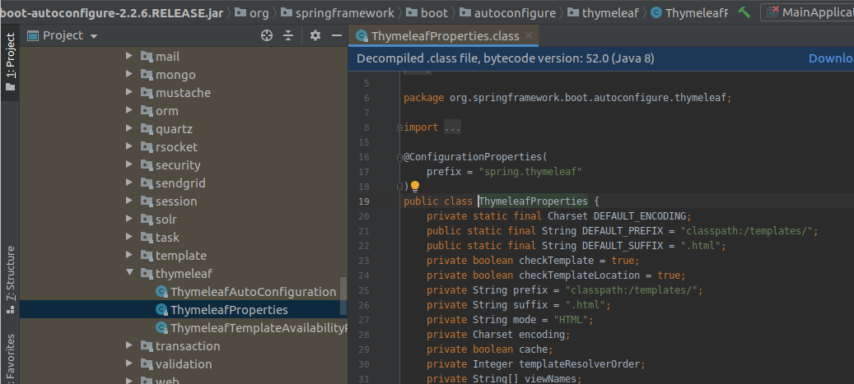Click the ThymeleafProperties class name in code
The image size is (854, 384).
[533, 201]
